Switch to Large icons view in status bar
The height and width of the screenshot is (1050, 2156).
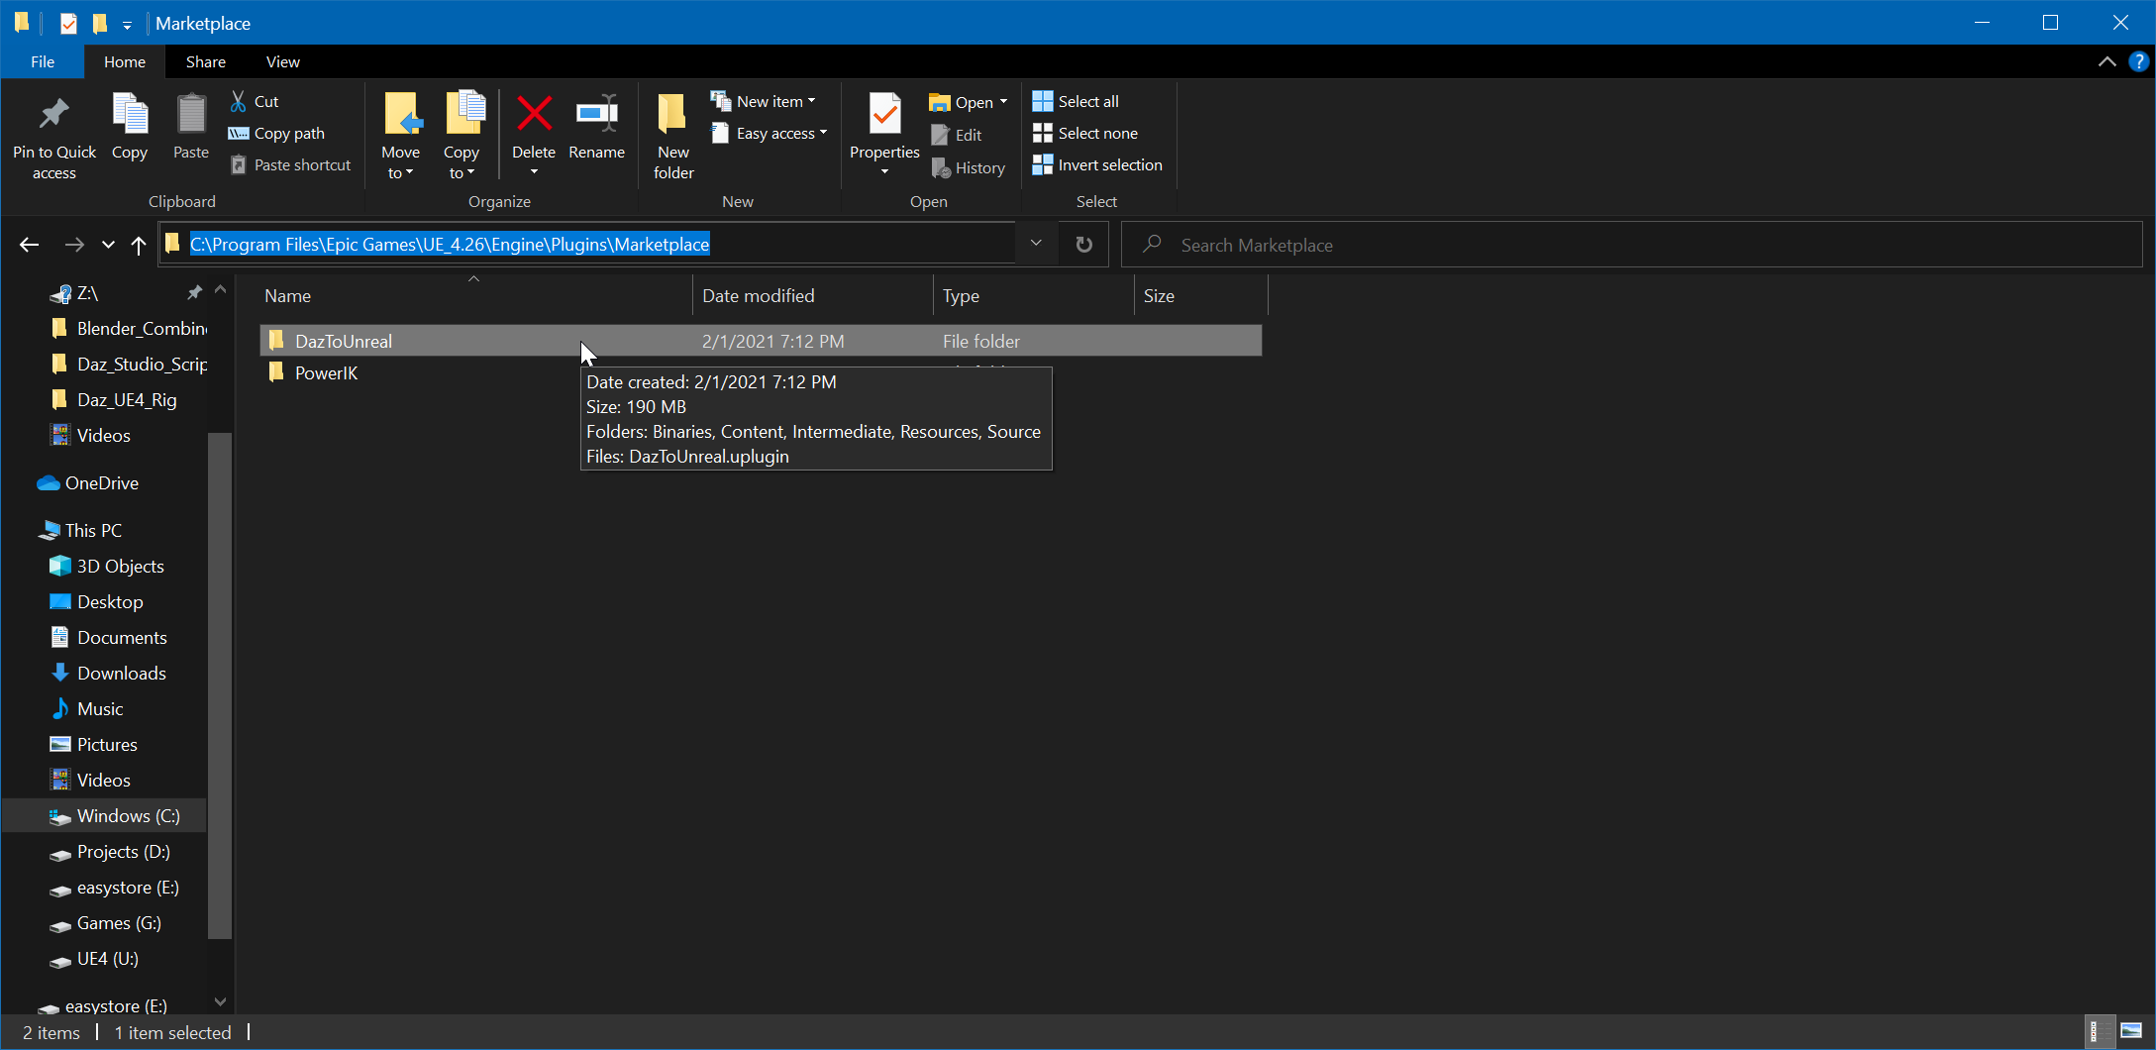click(x=2131, y=1032)
